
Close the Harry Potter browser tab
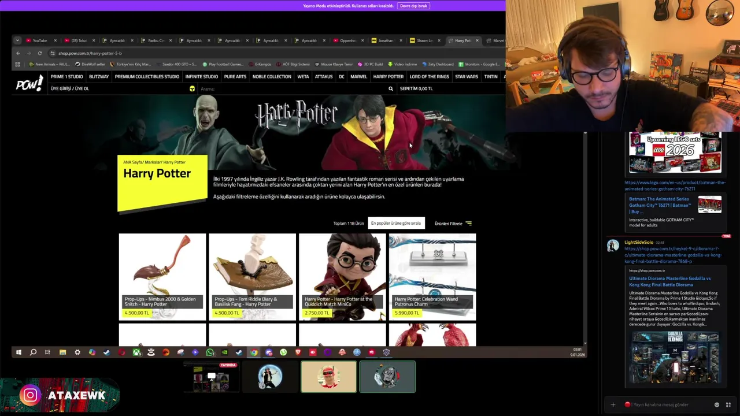(x=477, y=40)
